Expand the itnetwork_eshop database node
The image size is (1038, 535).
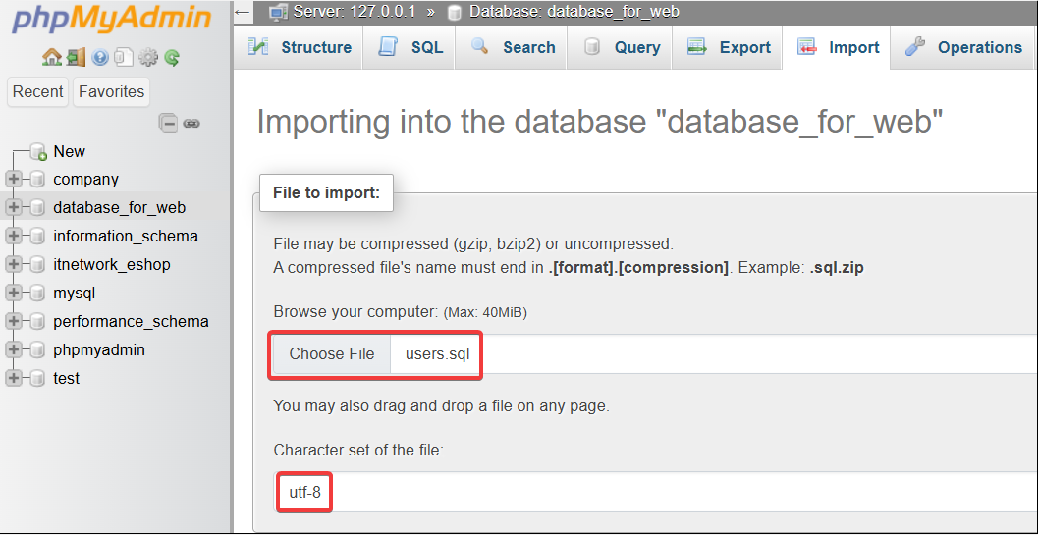[14, 264]
